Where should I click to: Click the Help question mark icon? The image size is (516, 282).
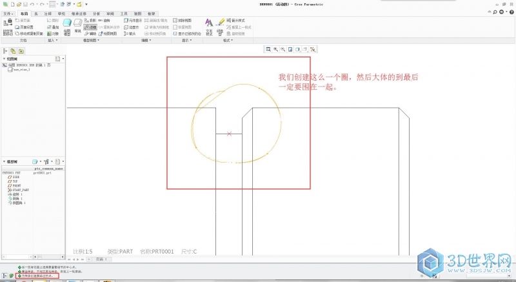511,12
